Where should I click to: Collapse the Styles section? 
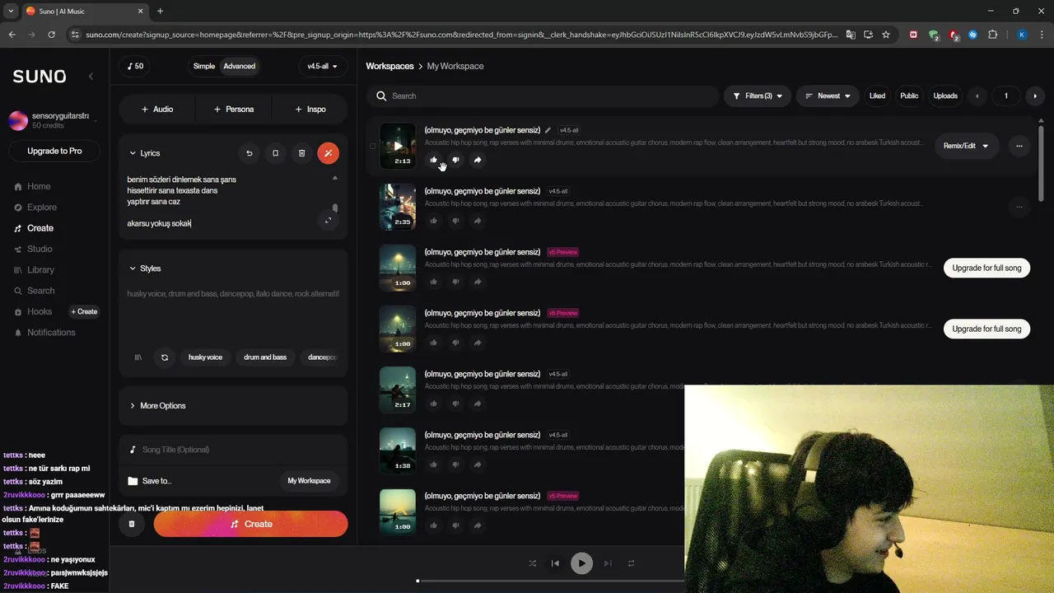pyautogui.click(x=145, y=268)
